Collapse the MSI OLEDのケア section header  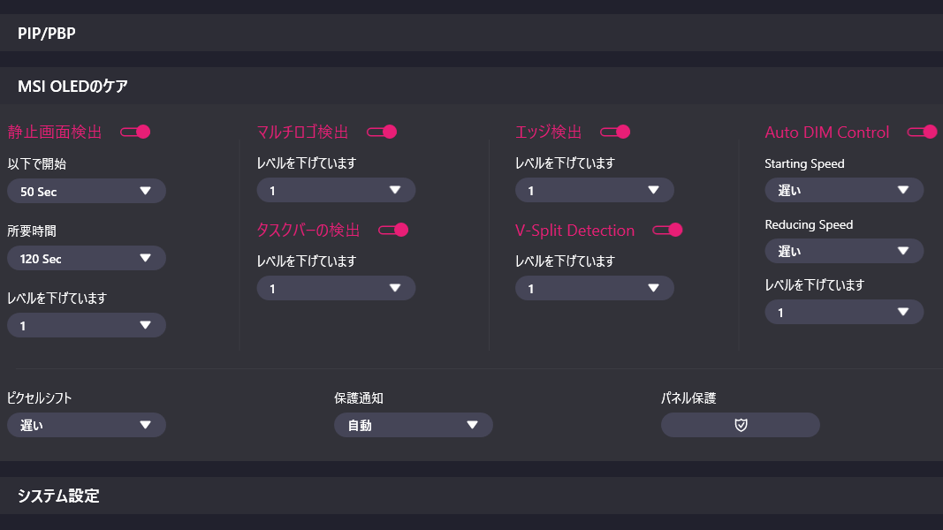point(471,86)
